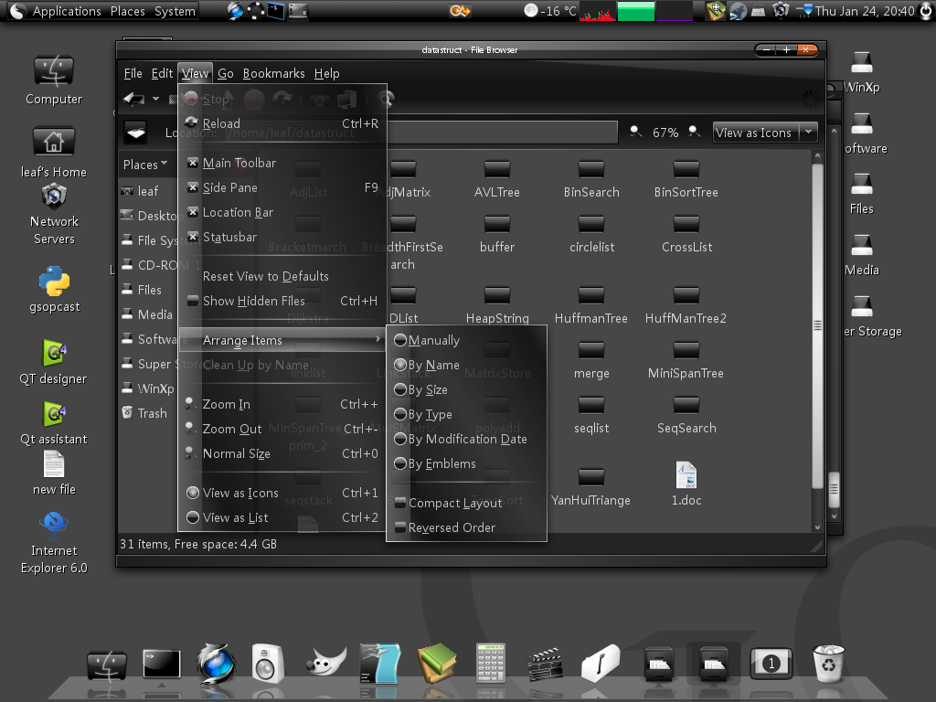The image size is (936, 702).
Task: Open the Edit menu
Action: pyautogui.click(x=162, y=73)
